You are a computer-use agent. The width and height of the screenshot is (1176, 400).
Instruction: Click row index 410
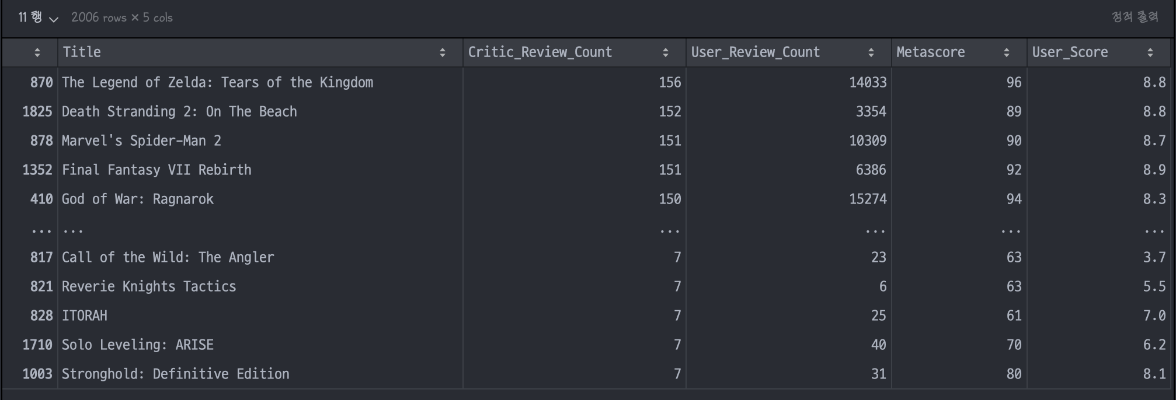coord(41,199)
